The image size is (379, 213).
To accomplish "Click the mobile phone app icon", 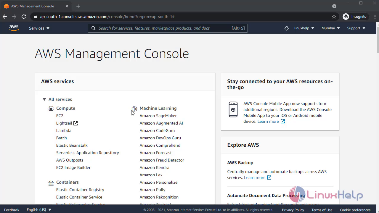I will click(x=233, y=109).
